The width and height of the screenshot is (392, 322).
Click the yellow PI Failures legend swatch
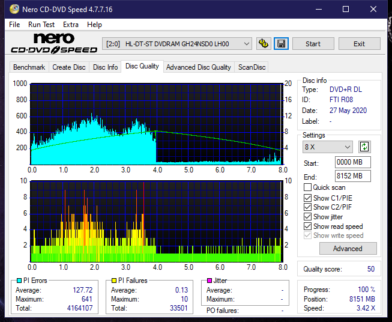[x=114, y=281]
